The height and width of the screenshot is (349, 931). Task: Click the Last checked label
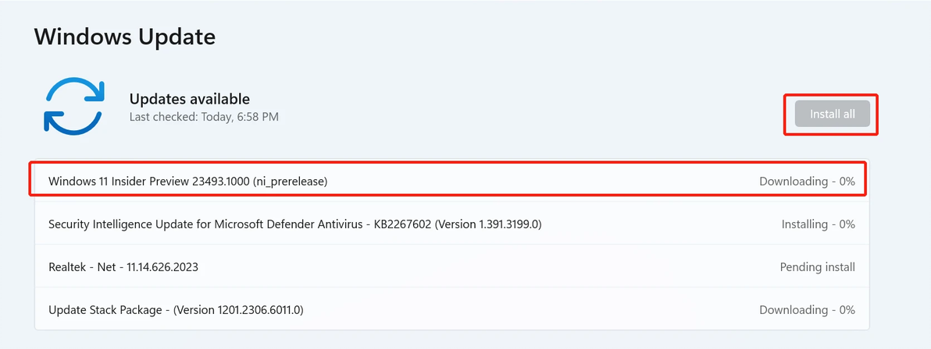(161, 117)
